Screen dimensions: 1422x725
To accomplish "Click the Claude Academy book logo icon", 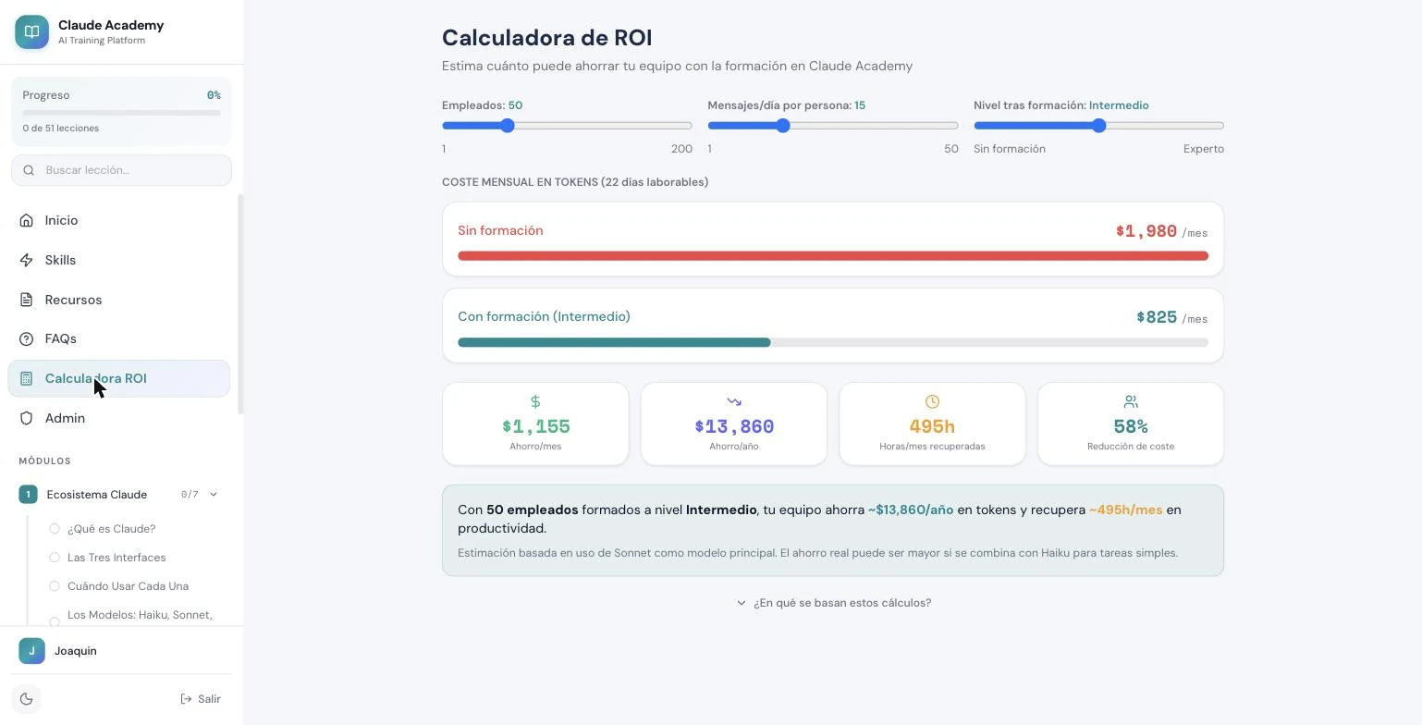I will (x=31, y=31).
